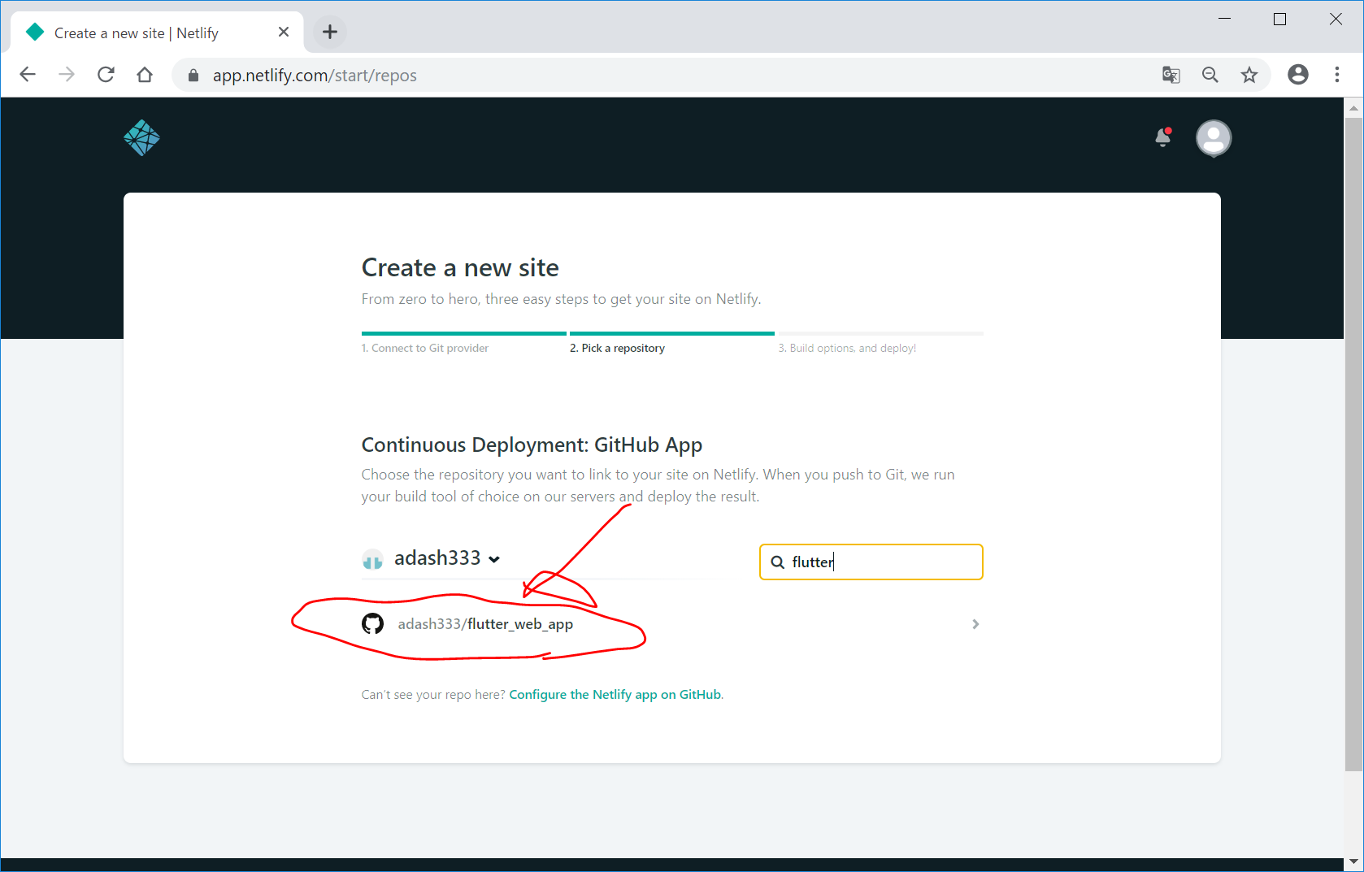Click the chevron beside flutter_web_app repo
This screenshot has height=872, width=1364.
(975, 624)
